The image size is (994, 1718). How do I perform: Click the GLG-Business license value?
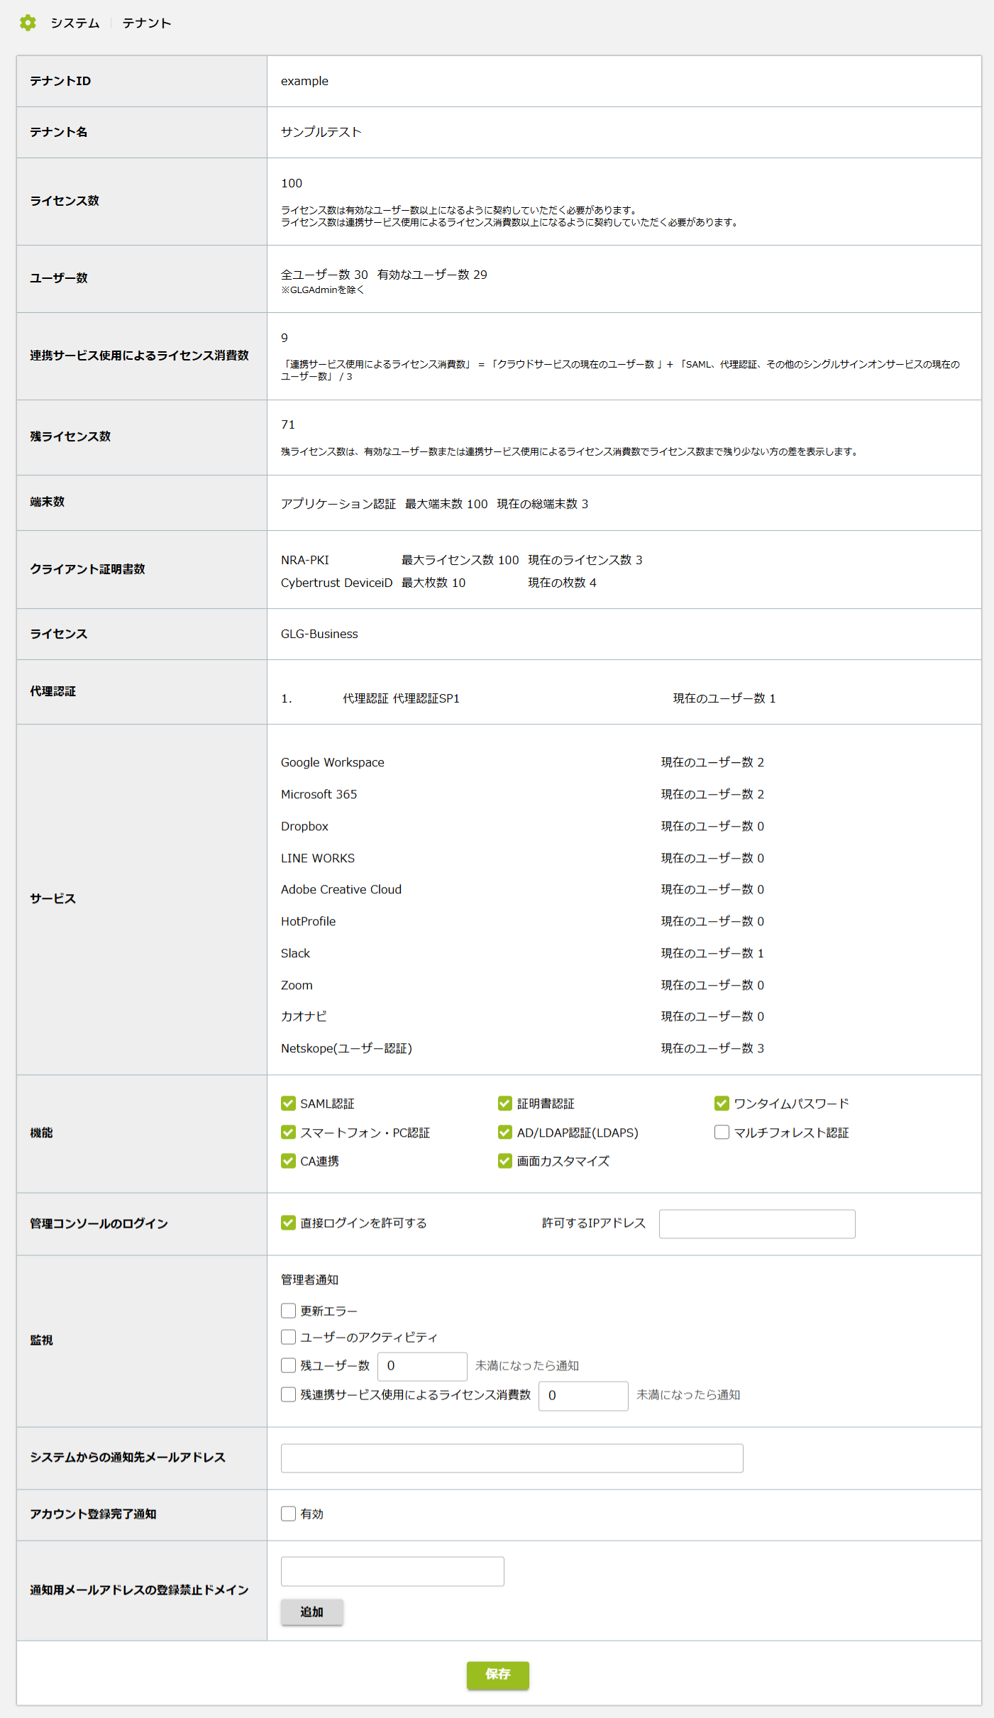(x=319, y=634)
